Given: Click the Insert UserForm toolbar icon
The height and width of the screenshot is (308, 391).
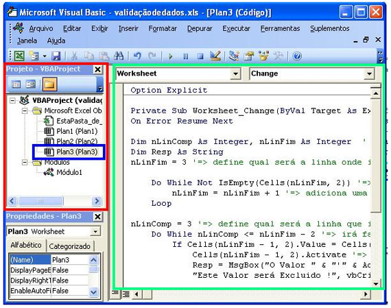Looking at the screenshot, I should 34,56.
